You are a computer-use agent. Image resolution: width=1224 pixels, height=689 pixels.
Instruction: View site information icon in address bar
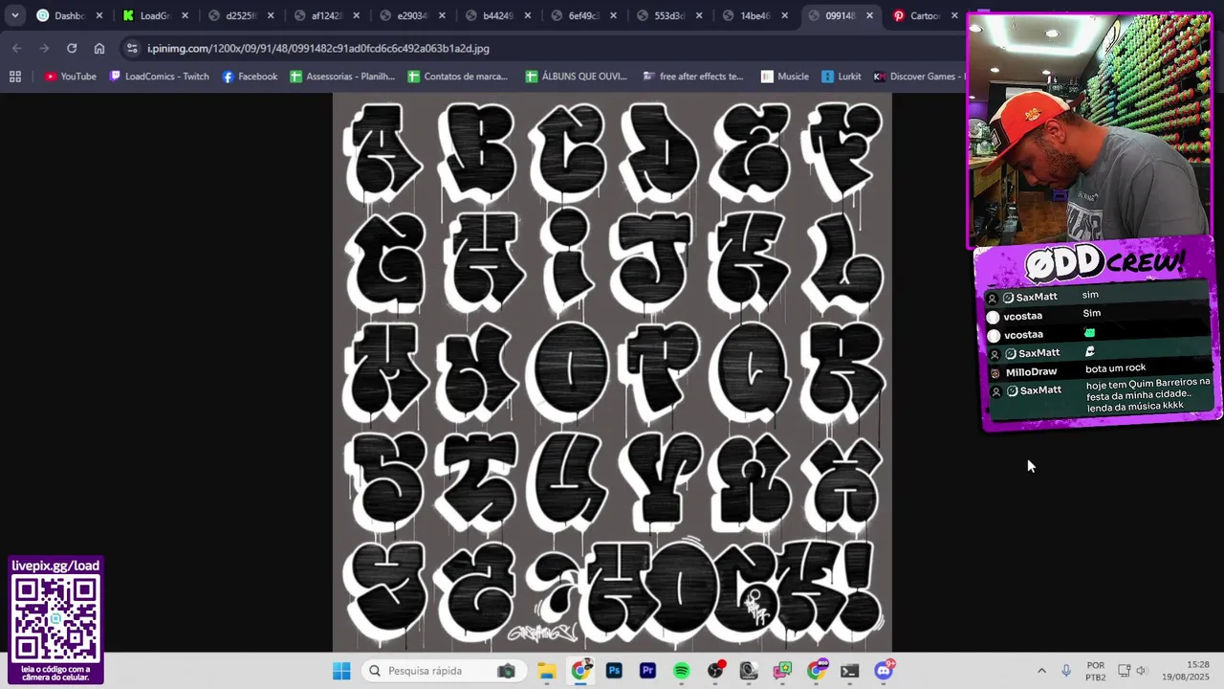132,48
